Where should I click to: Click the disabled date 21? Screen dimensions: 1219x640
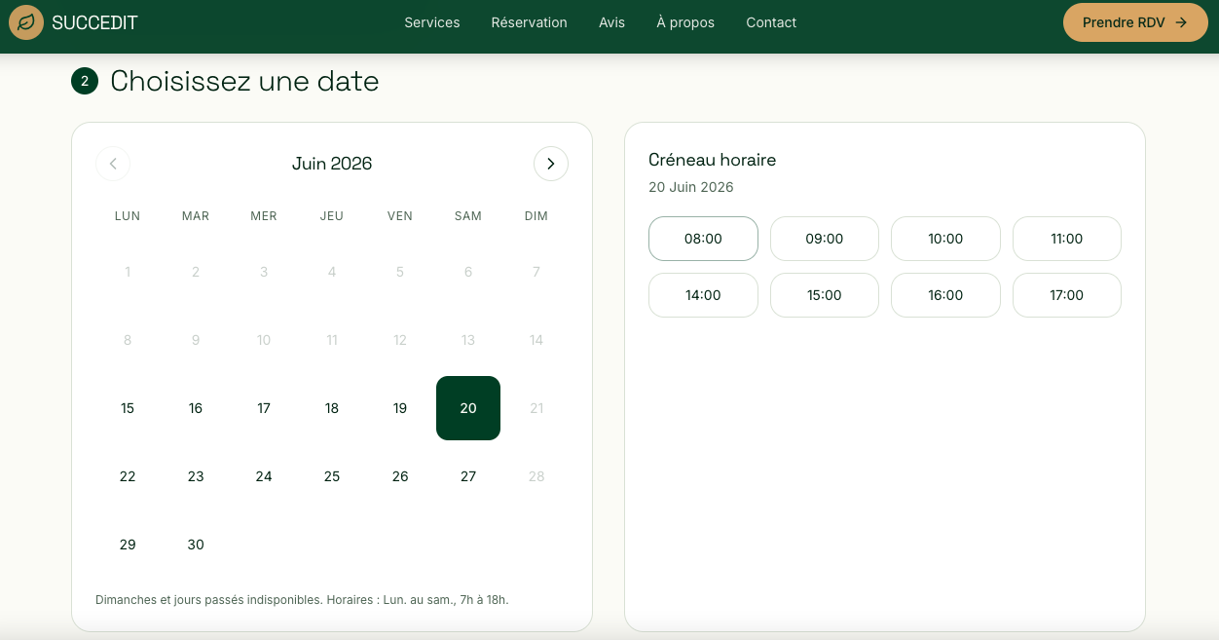click(x=536, y=408)
